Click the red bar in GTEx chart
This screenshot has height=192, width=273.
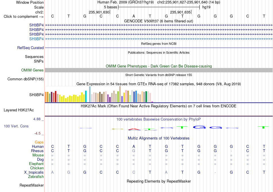click(x=55, y=96)
